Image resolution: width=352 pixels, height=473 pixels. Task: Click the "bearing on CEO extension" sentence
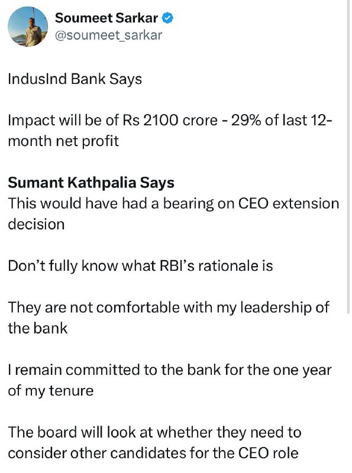(173, 203)
